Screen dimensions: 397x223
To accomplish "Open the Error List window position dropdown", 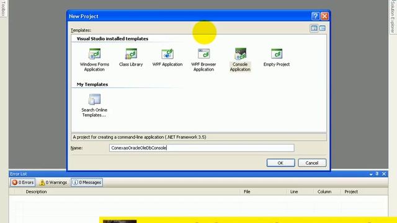I will tap(371, 174).
